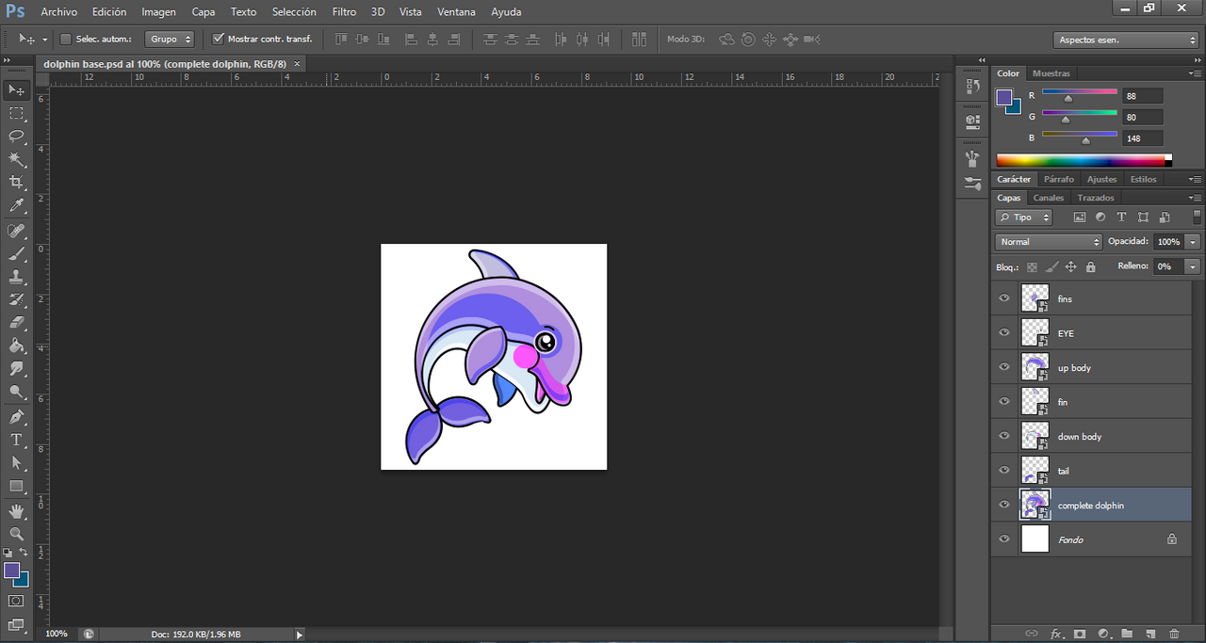This screenshot has height=643, width=1206.
Task: Uncheck Mostrar contr. transf. checkbox
Action: pos(219,40)
